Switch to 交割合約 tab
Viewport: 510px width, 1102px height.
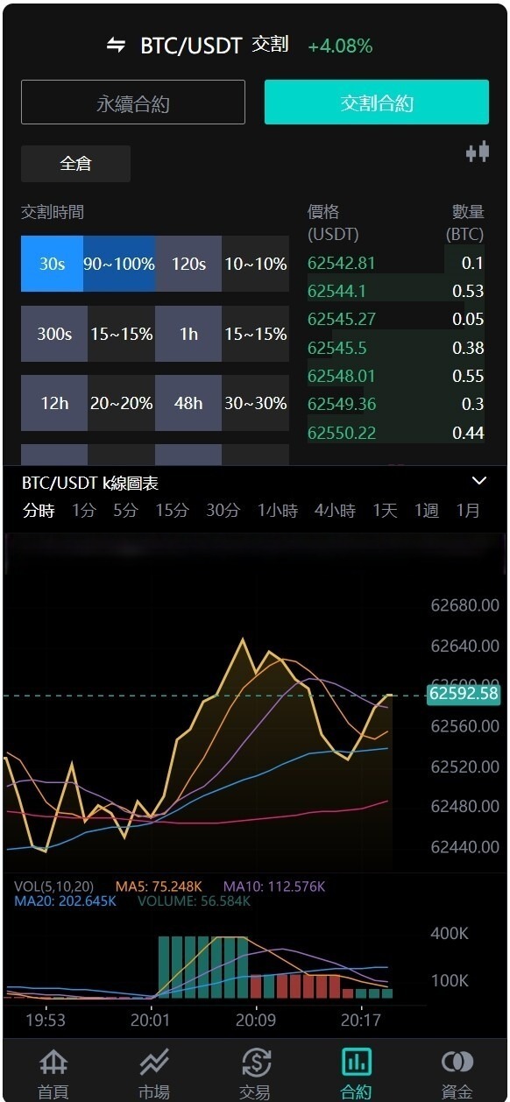pyautogui.click(x=377, y=102)
